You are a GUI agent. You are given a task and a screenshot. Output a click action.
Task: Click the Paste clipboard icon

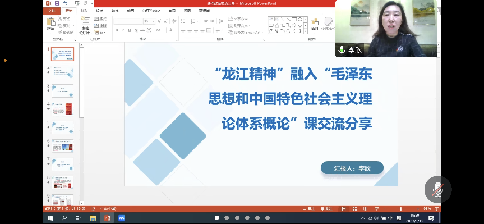coord(50,22)
